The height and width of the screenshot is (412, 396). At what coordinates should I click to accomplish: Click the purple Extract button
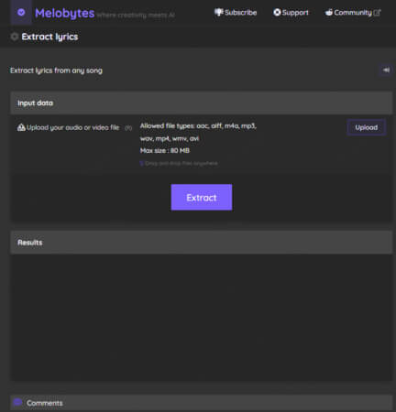202,197
